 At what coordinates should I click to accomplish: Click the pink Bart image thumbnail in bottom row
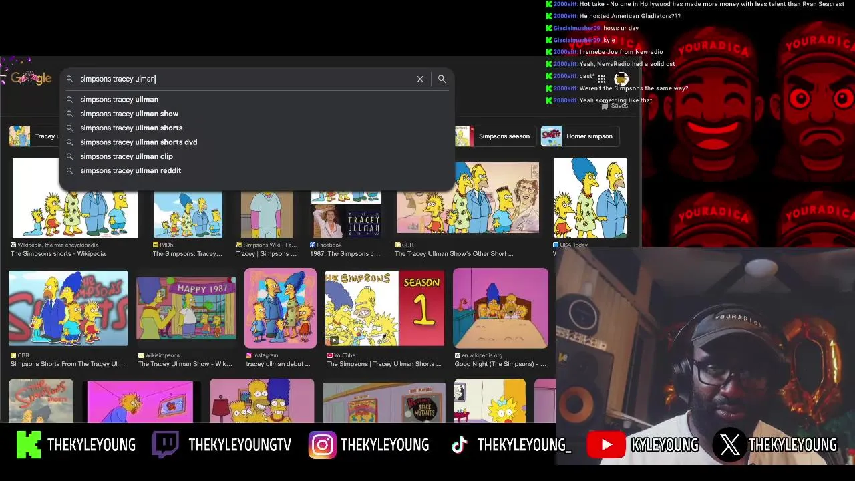click(140, 402)
